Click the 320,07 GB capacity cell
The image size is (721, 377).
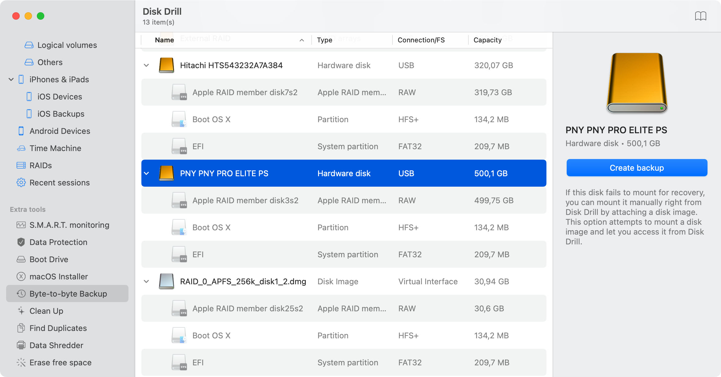click(x=494, y=65)
